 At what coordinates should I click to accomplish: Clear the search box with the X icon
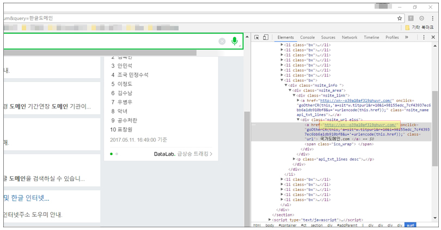222,41
